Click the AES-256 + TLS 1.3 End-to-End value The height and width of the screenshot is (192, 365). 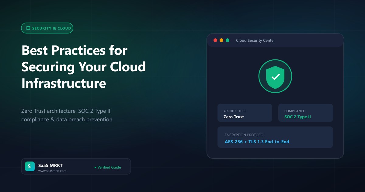pyautogui.click(x=257, y=142)
